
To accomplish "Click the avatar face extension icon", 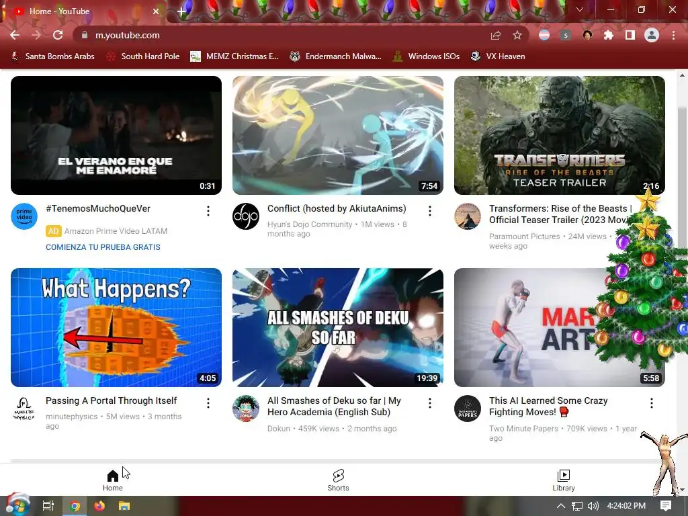I will (587, 35).
